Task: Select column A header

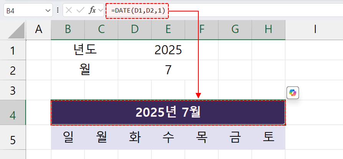Action: [39, 30]
